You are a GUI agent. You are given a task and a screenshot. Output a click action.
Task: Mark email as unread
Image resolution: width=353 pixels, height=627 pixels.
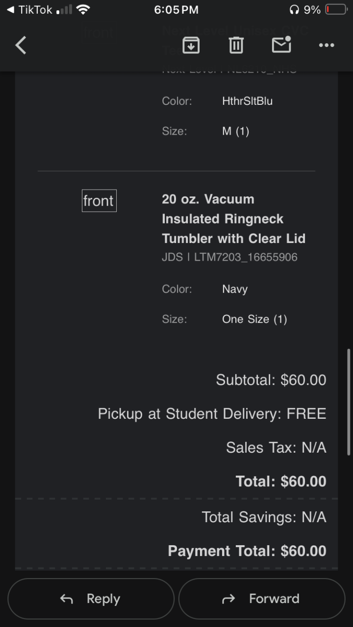[x=281, y=45]
